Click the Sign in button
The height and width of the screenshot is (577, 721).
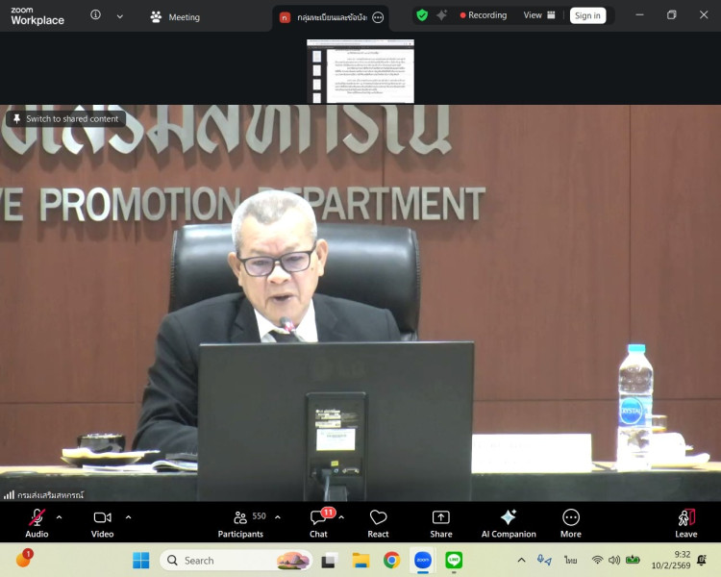coord(587,15)
